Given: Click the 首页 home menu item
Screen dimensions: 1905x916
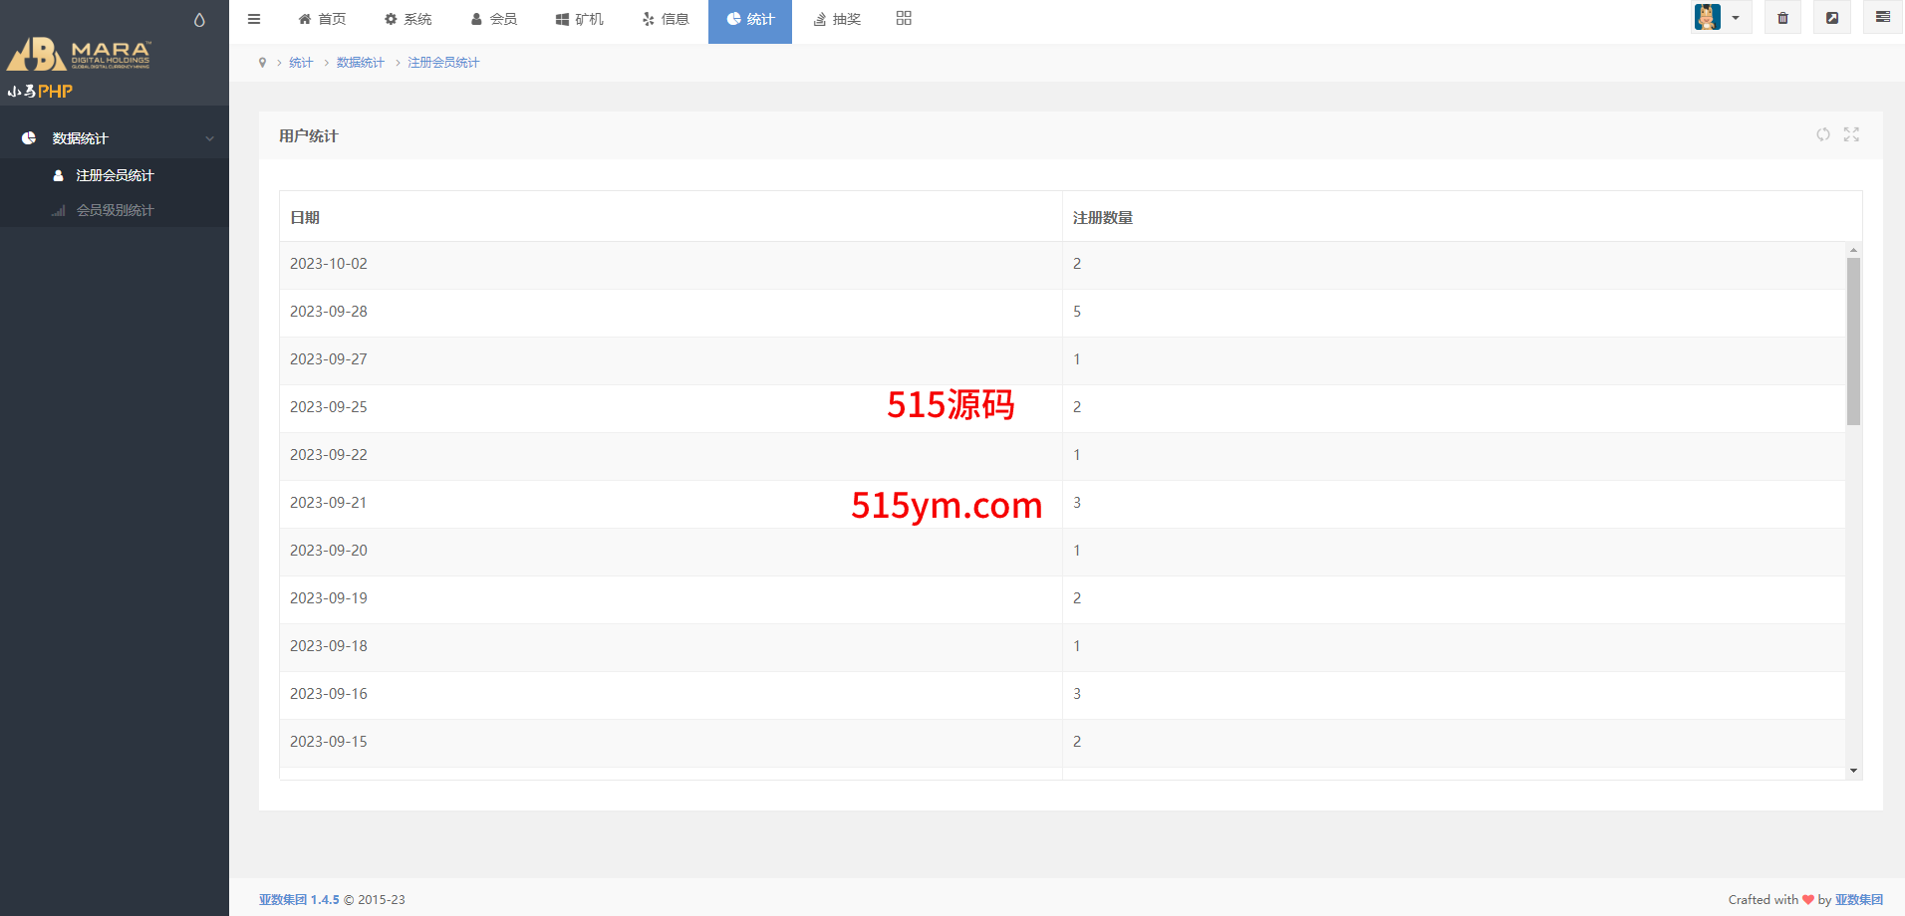Looking at the screenshot, I should click(322, 19).
